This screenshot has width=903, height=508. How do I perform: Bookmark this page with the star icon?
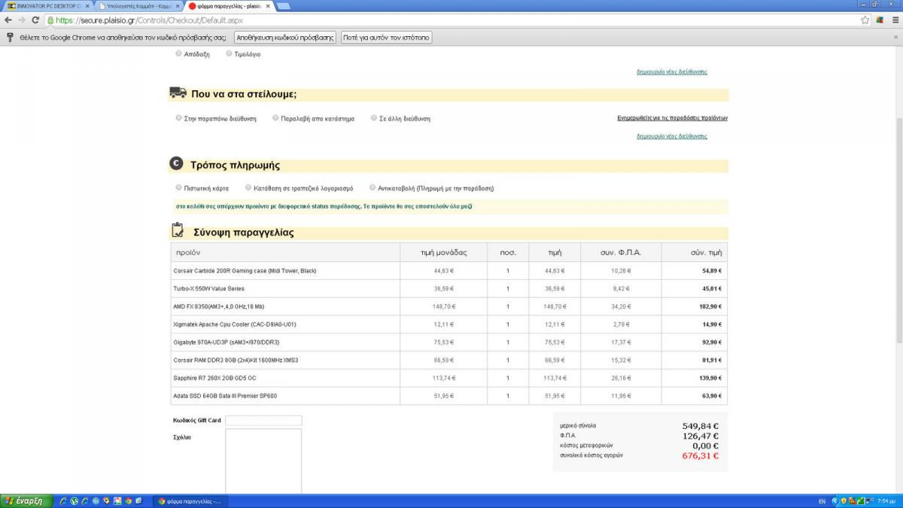(x=865, y=20)
